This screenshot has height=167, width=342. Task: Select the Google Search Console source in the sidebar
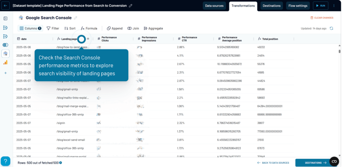pyautogui.click(x=5, y=54)
